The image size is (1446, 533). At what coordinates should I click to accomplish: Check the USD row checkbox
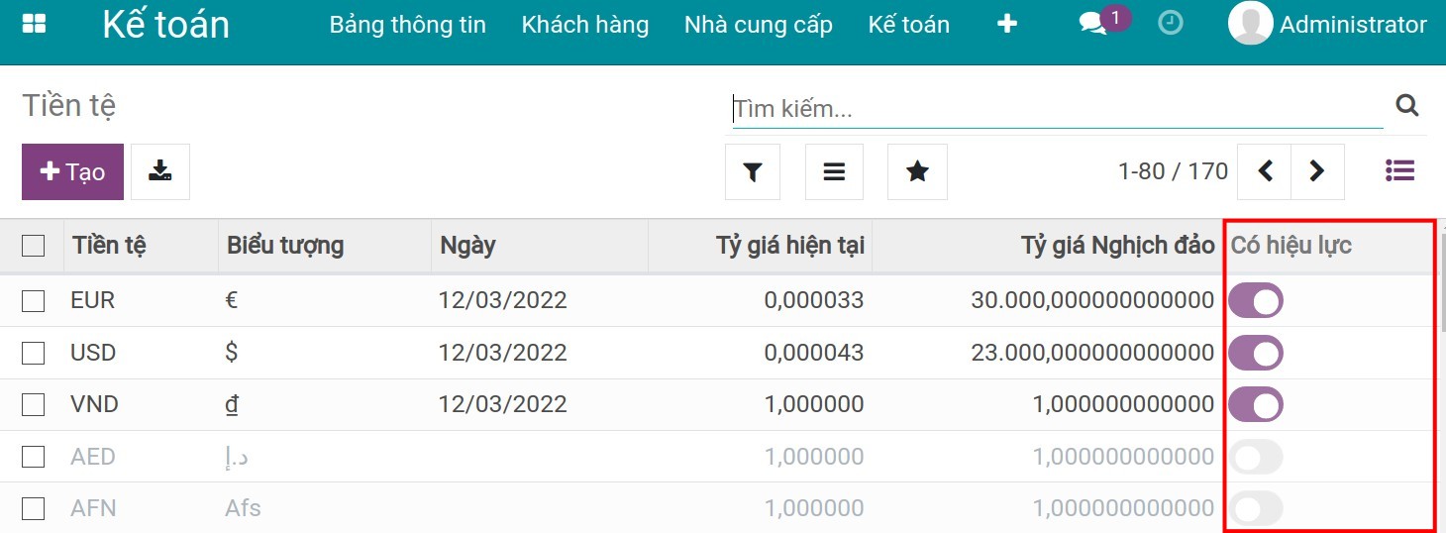coord(33,353)
